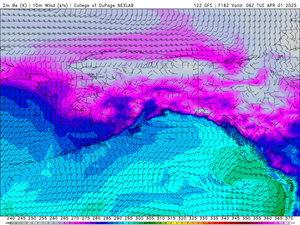The height and width of the screenshot is (225, 300).
Task: Click the 300 value on the legend
Action: pos(139,218)
